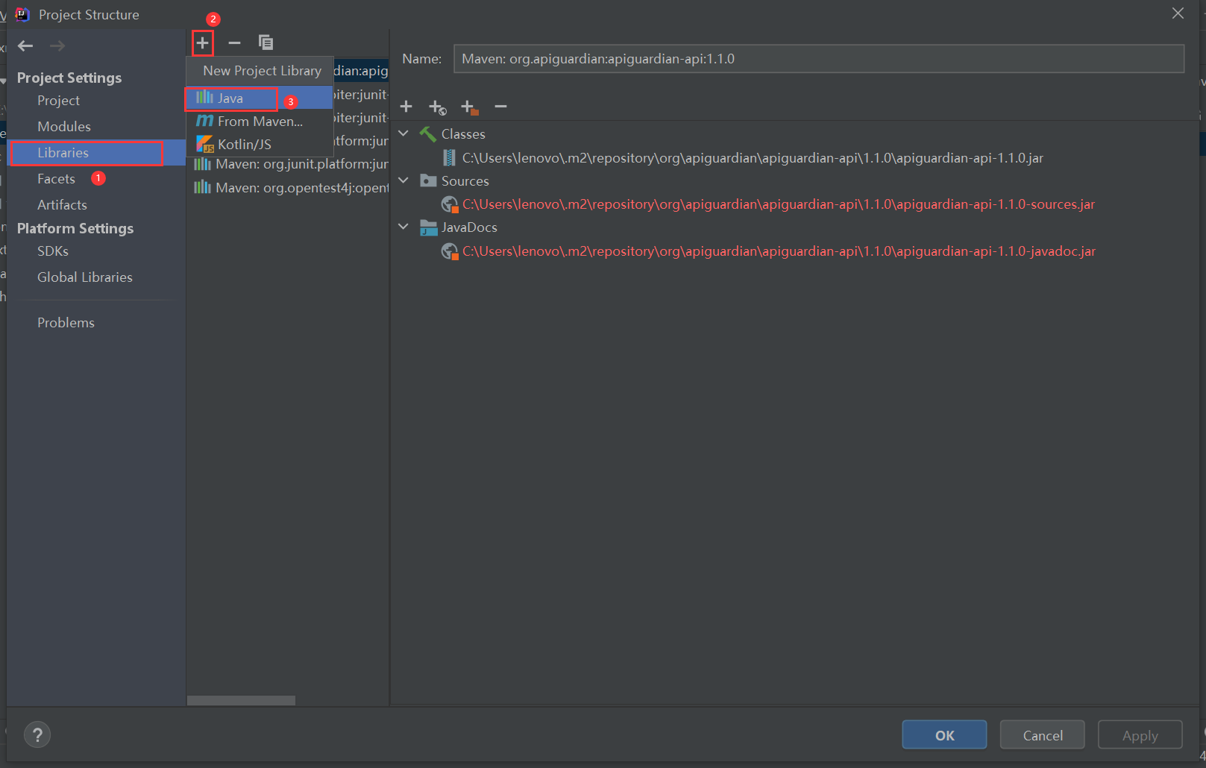Click the copy library icon

[x=266, y=43]
